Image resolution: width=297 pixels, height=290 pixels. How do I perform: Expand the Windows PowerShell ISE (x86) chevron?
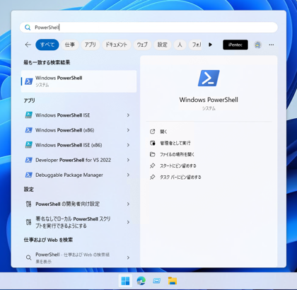point(128,145)
